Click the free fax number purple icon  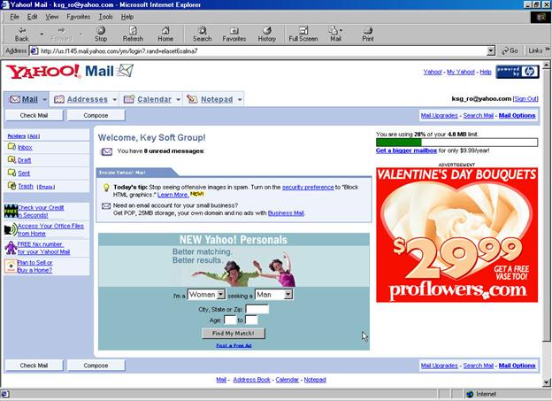[x=11, y=248]
